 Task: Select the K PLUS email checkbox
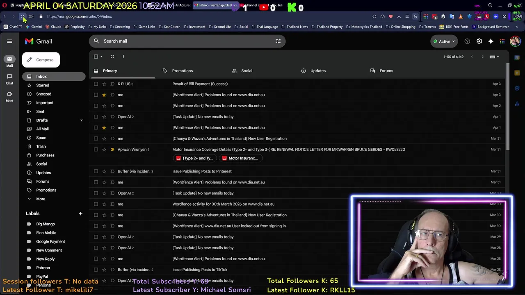[96, 84]
